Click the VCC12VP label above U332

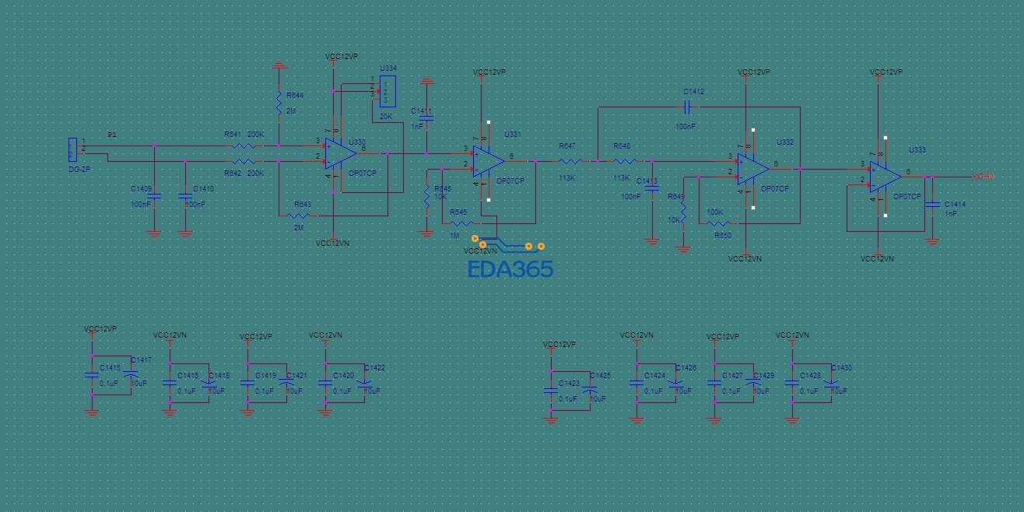[x=753, y=72]
